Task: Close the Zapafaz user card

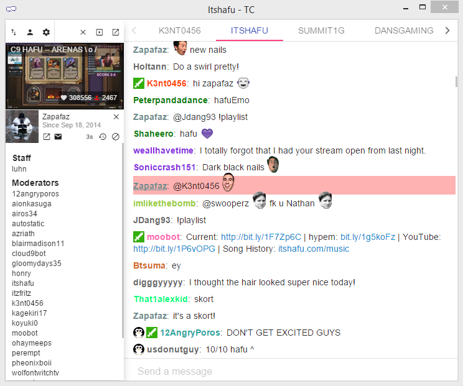Action: point(116,117)
